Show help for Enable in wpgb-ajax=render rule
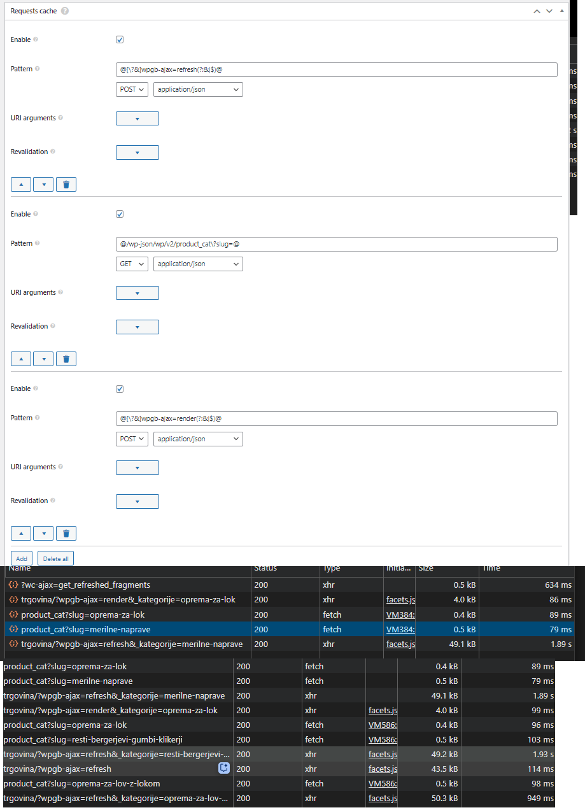This screenshot has height=810, width=585. tap(35, 388)
